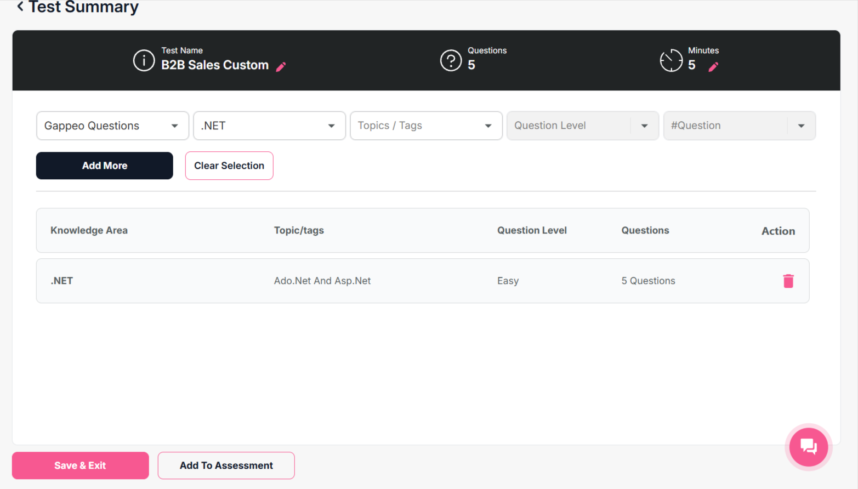
Task: Edit test name with the pencil icon
Action: tap(281, 67)
